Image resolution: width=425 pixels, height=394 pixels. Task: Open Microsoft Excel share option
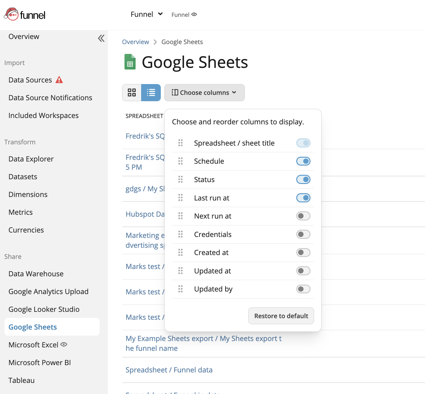[x=33, y=345]
